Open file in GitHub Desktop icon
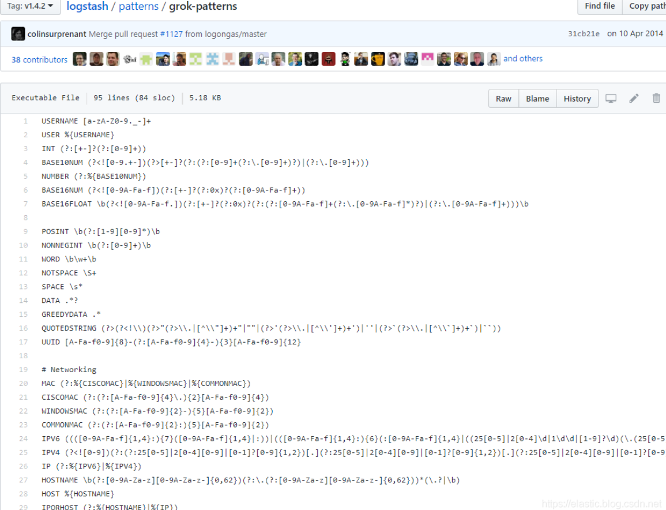The height and width of the screenshot is (510, 666). pyautogui.click(x=611, y=99)
